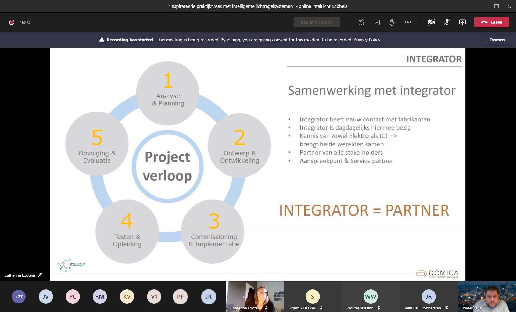Toggle the camera on
Image resolution: width=516 pixels, height=312 pixels.
[431, 22]
